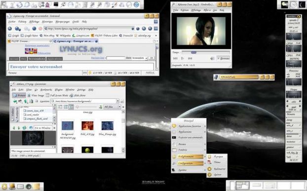Expand the bookmarks toolbar overflow chevron
This screenshot has height=191, width=307.
point(156,35)
